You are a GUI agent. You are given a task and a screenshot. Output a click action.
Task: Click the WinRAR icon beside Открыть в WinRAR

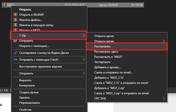16,15
